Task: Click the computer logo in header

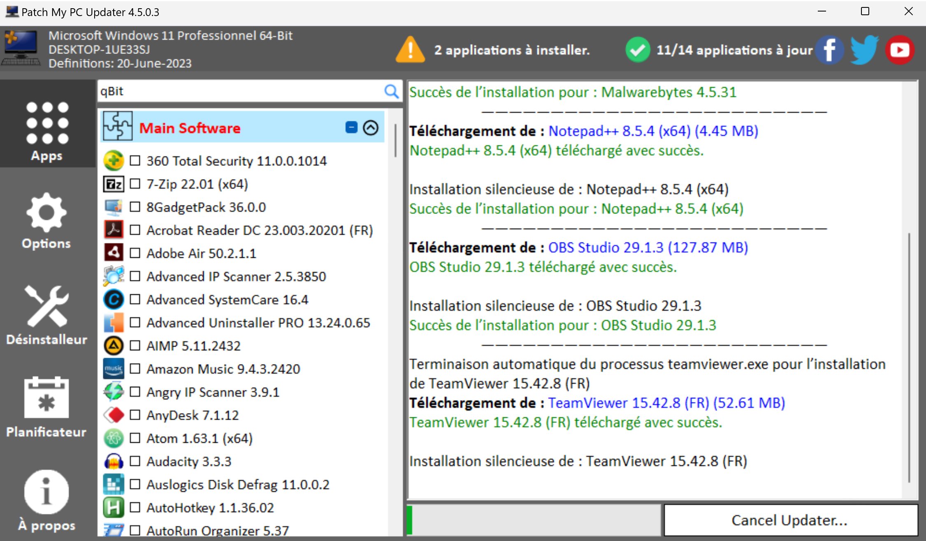Action: (x=21, y=49)
